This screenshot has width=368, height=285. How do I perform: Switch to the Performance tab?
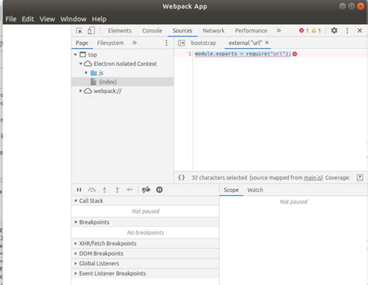251,30
